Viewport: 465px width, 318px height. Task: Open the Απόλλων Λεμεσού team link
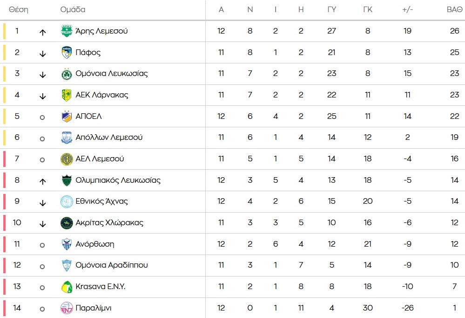click(x=109, y=138)
